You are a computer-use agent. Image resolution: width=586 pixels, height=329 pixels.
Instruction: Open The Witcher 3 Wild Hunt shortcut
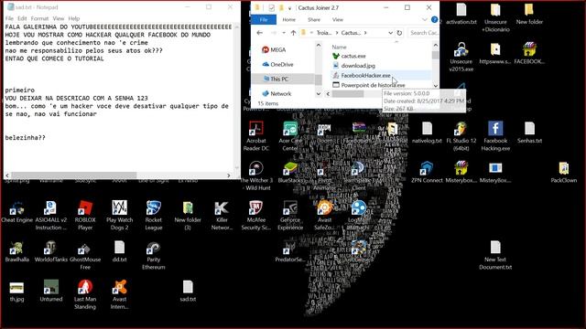click(x=256, y=176)
